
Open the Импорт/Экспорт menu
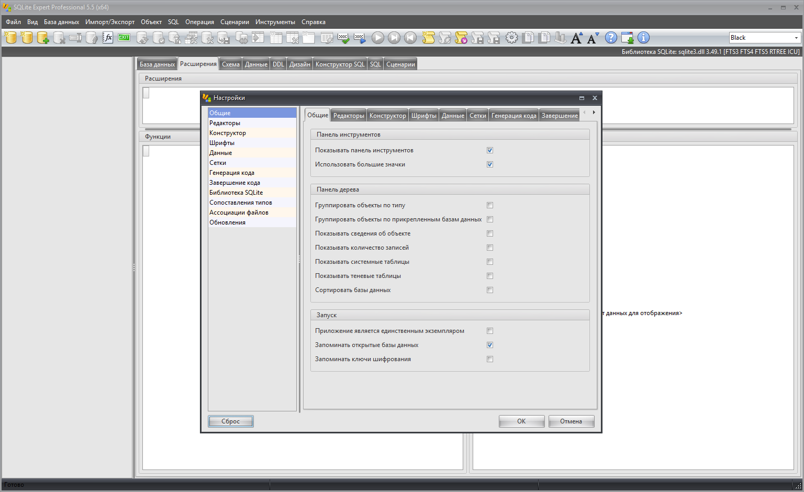tap(110, 22)
